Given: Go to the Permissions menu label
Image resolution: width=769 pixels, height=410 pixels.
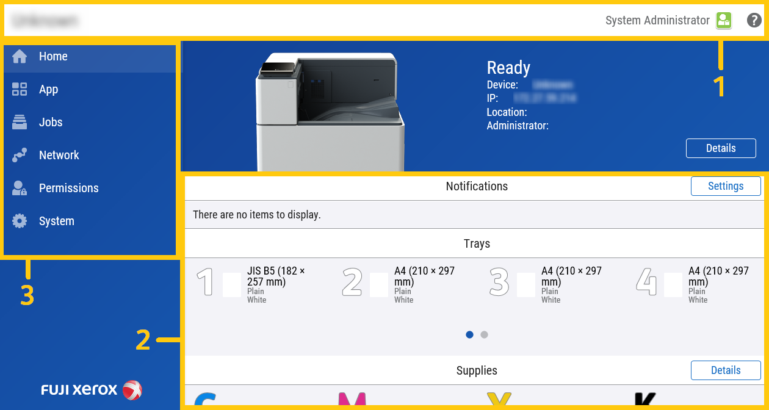Looking at the screenshot, I should tap(68, 189).
